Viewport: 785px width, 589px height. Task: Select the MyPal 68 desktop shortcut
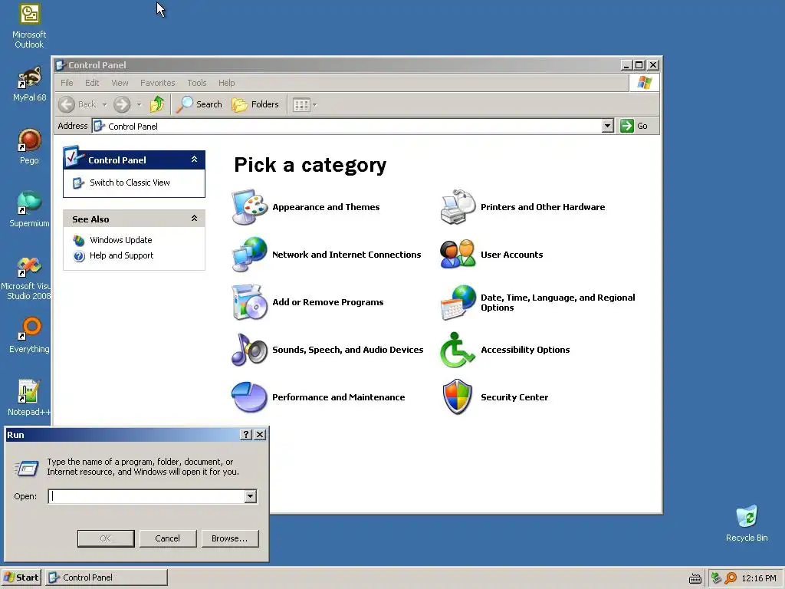coord(29,84)
